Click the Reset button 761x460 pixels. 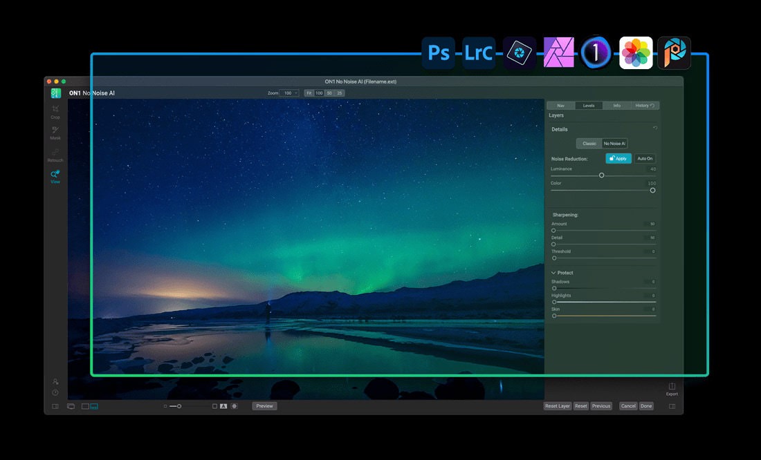point(581,406)
